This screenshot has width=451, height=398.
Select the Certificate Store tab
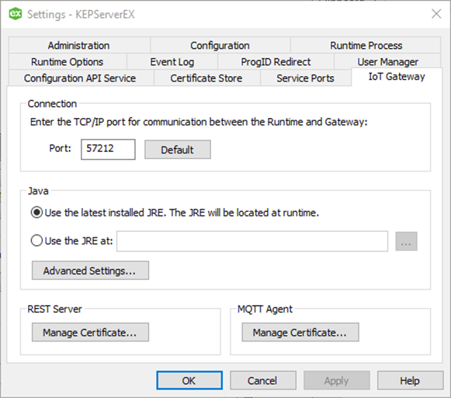point(206,78)
